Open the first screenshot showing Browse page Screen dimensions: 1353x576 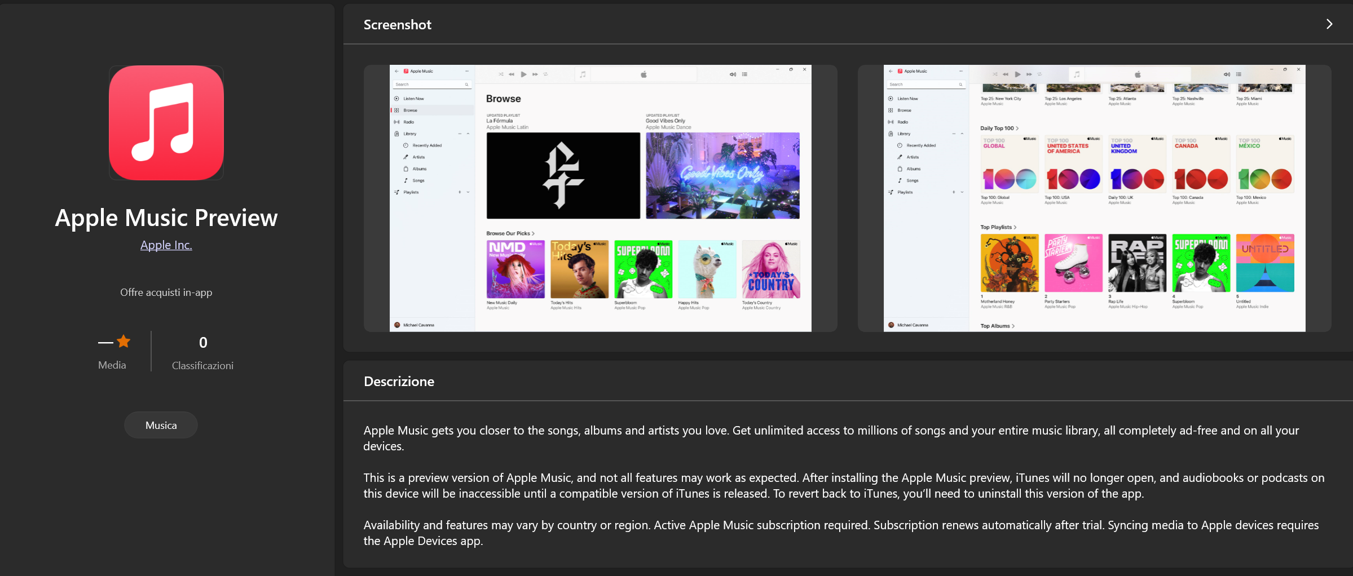point(601,198)
